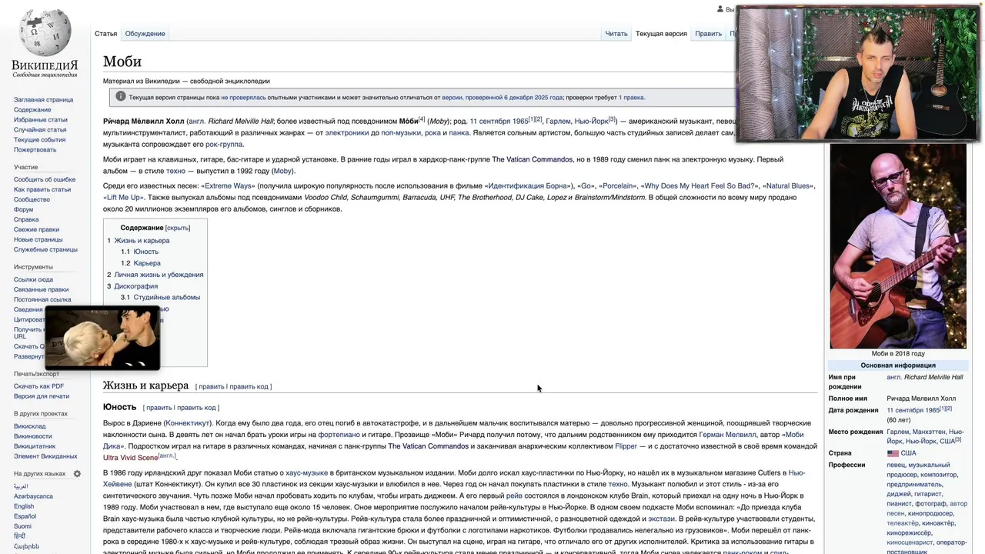
Task: Click the user icon at top
Action: pos(720,9)
